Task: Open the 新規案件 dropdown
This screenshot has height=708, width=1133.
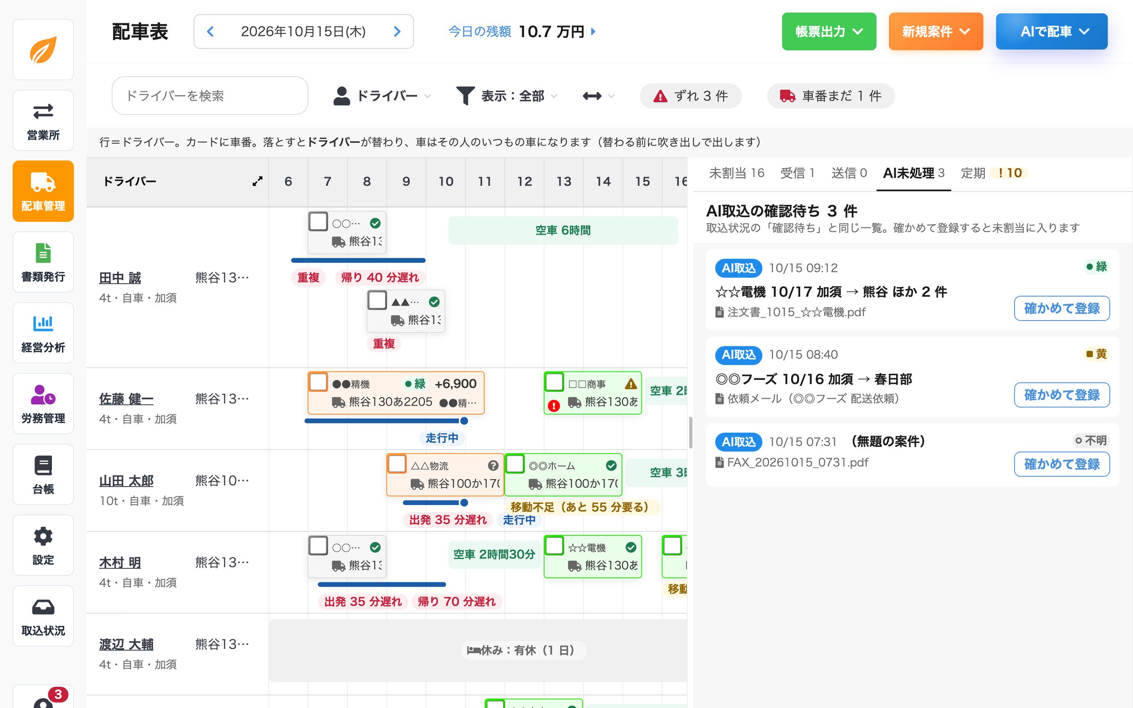Action: 936,32
